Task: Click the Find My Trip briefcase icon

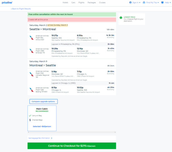Action: tap(144, 3)
